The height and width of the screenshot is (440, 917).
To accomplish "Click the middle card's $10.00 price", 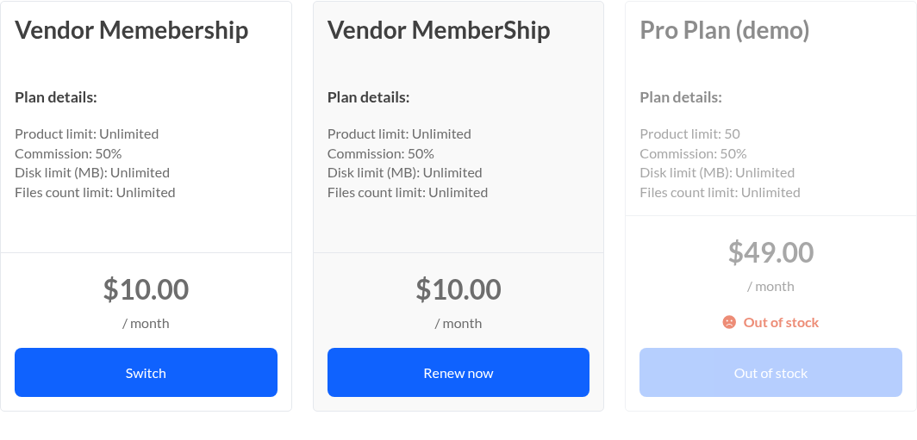I will (458, 289).
